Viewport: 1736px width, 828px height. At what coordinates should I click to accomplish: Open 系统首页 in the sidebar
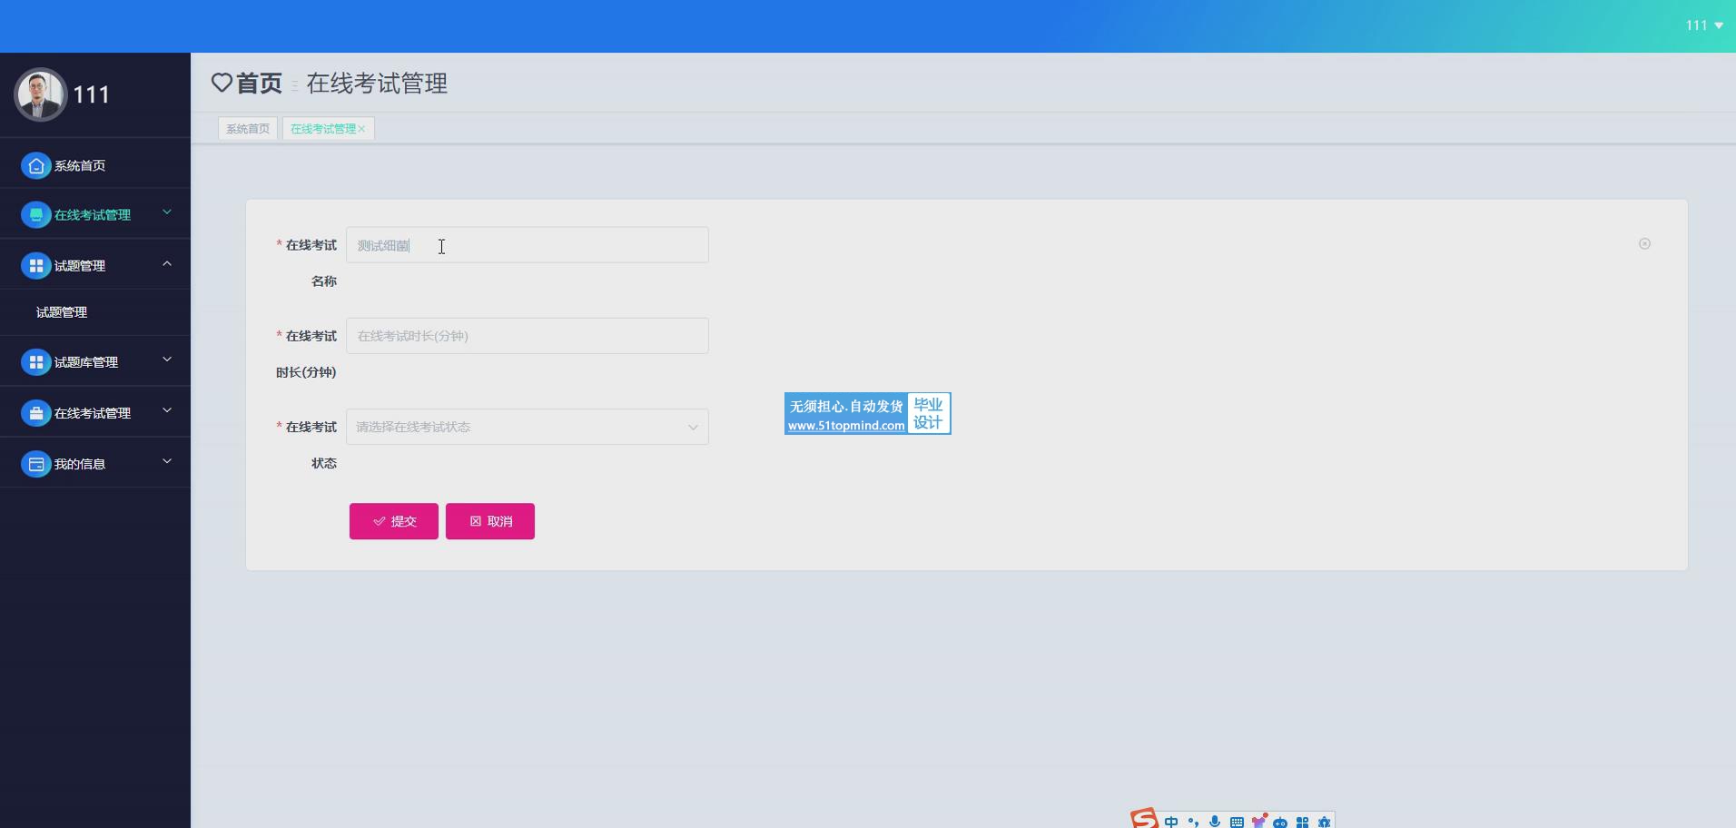click(x=95, y=164)
